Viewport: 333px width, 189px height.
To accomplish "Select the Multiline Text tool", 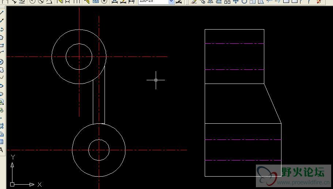I will [2, 150].
